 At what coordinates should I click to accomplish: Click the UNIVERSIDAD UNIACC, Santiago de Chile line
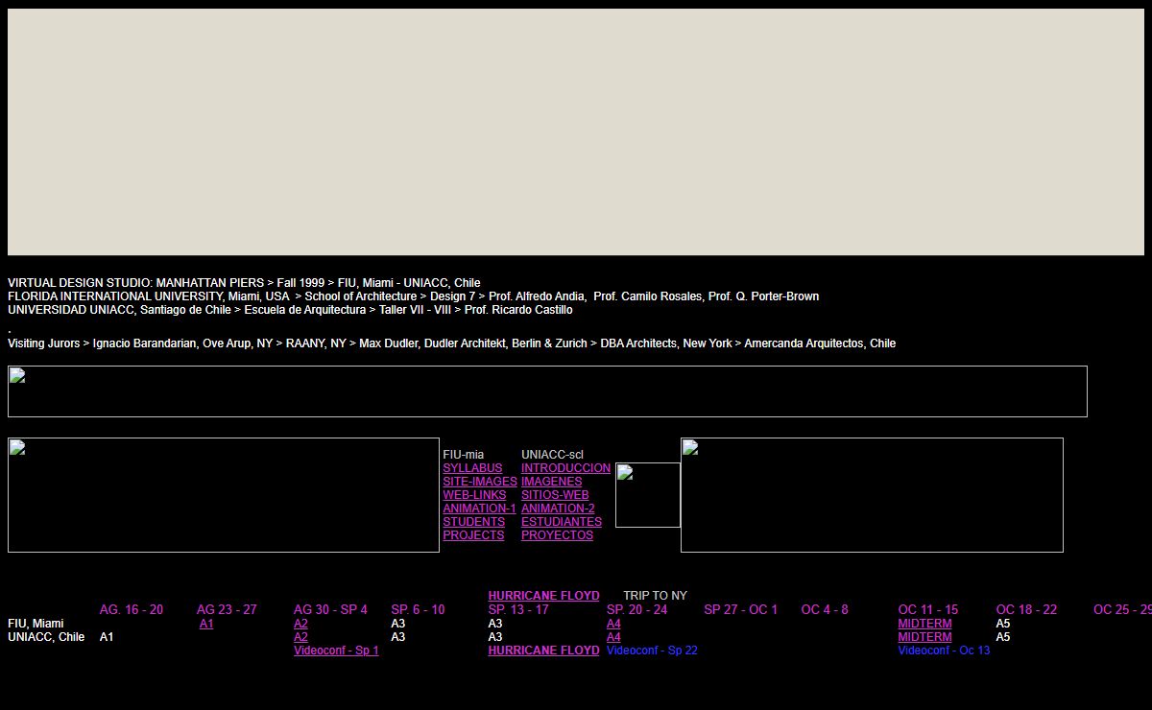point(290,310)
